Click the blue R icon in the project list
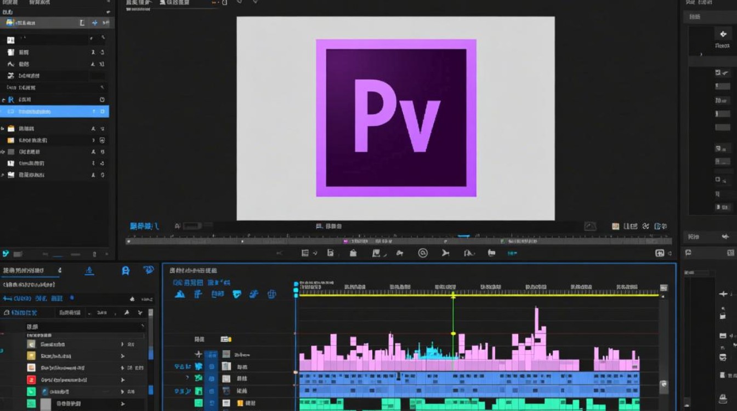 11,100
